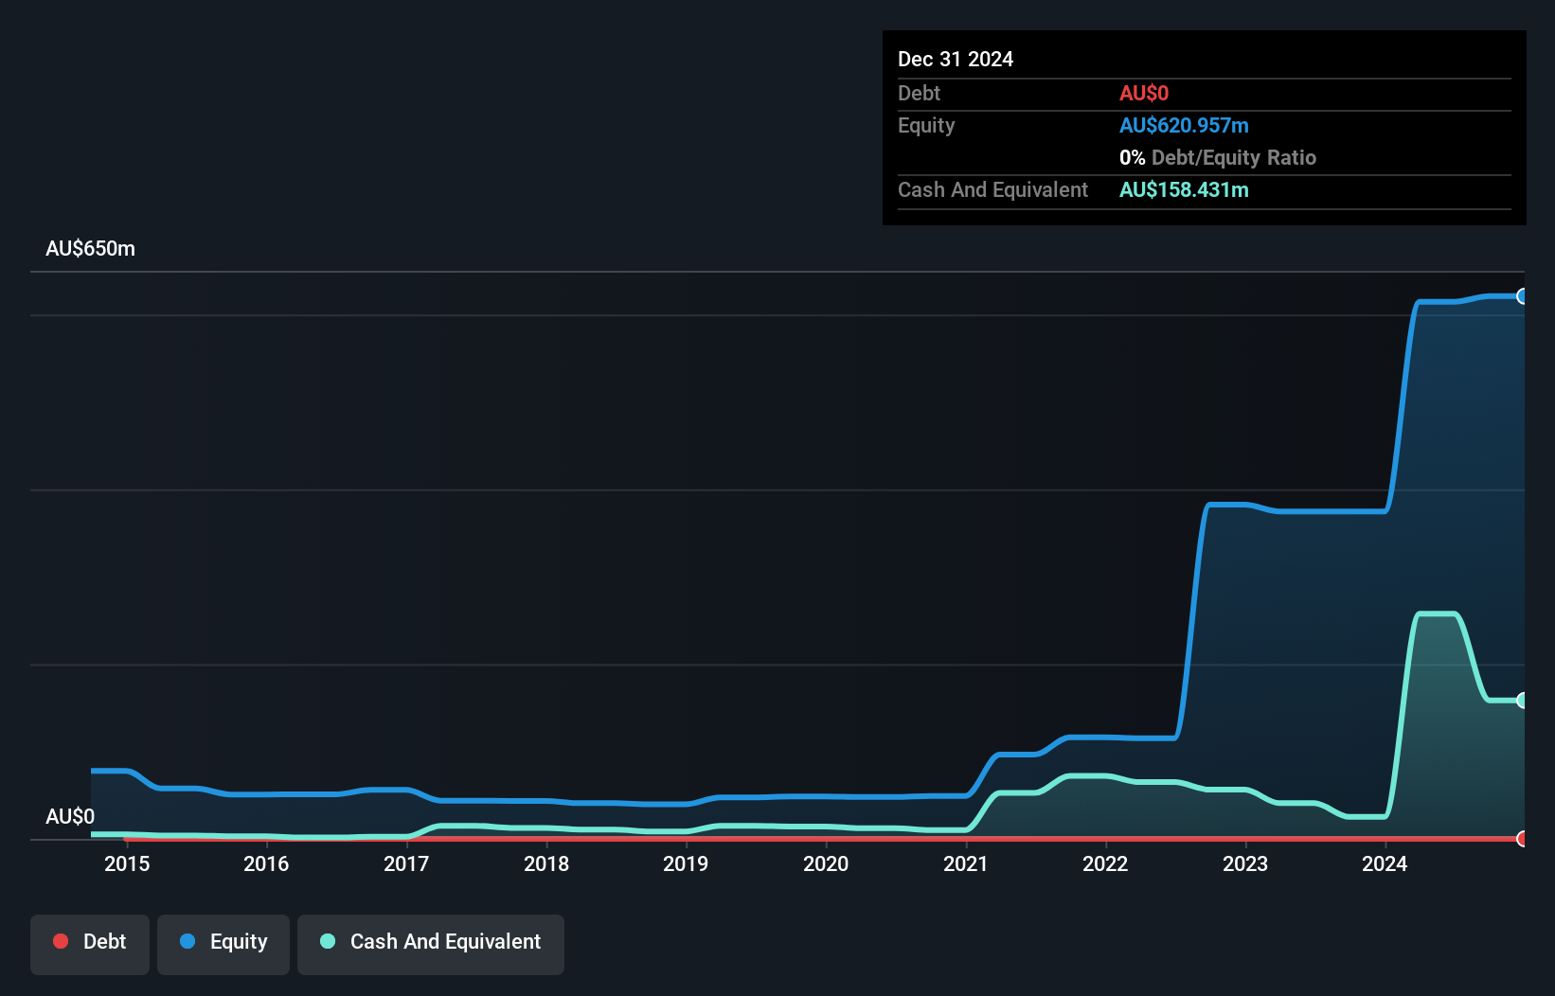Click the 2018 x-axis label
This screenshot has width=1555, height=996.
point(546,863)
